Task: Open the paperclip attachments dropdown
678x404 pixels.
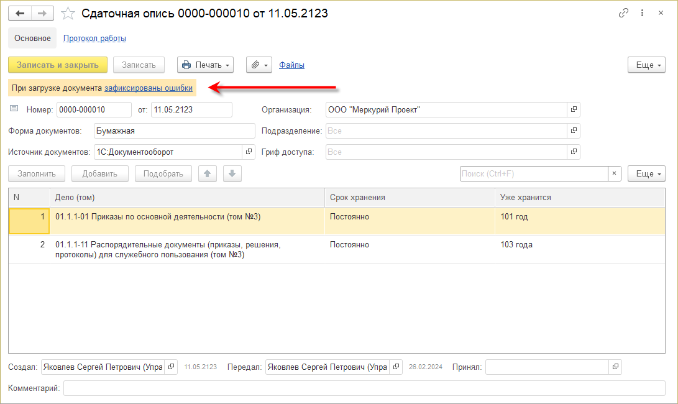Action: point(259,65)
